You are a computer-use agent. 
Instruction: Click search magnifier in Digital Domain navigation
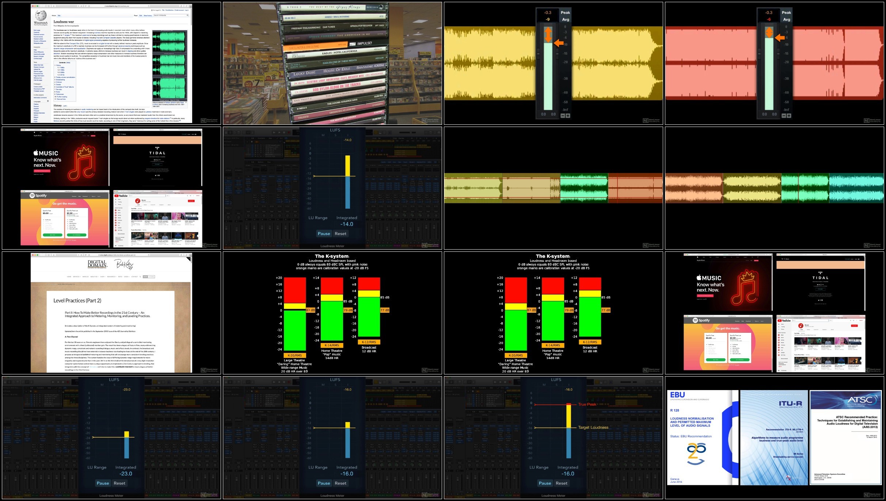tap(140, 277)
